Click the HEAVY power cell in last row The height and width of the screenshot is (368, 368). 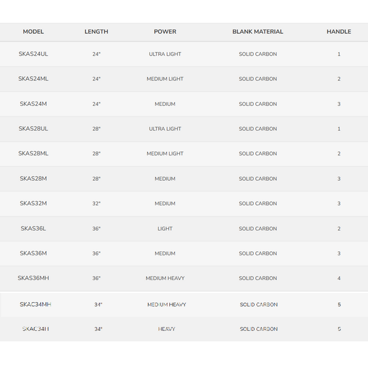tap(167, 329)
